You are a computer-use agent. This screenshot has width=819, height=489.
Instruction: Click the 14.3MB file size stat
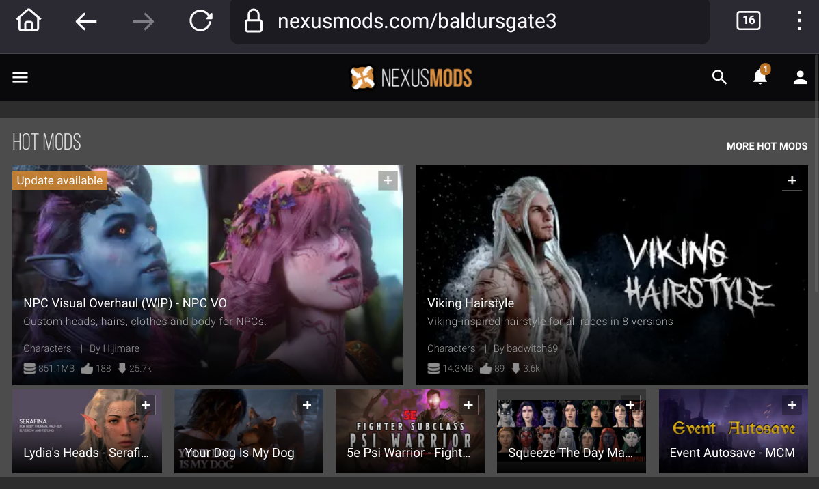451,368
